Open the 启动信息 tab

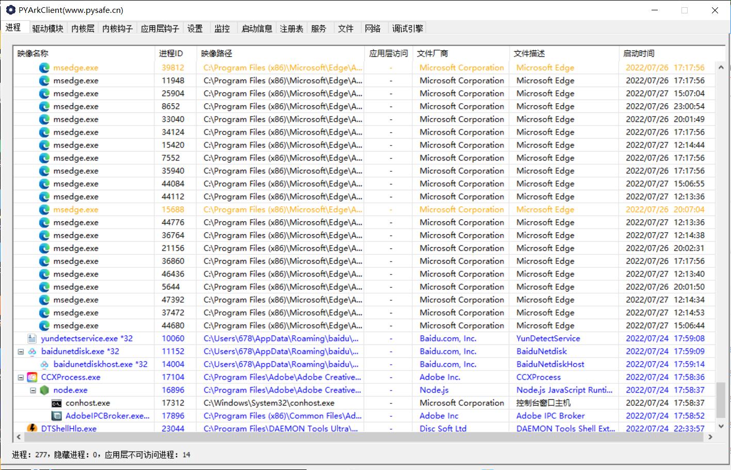point(257,29)
